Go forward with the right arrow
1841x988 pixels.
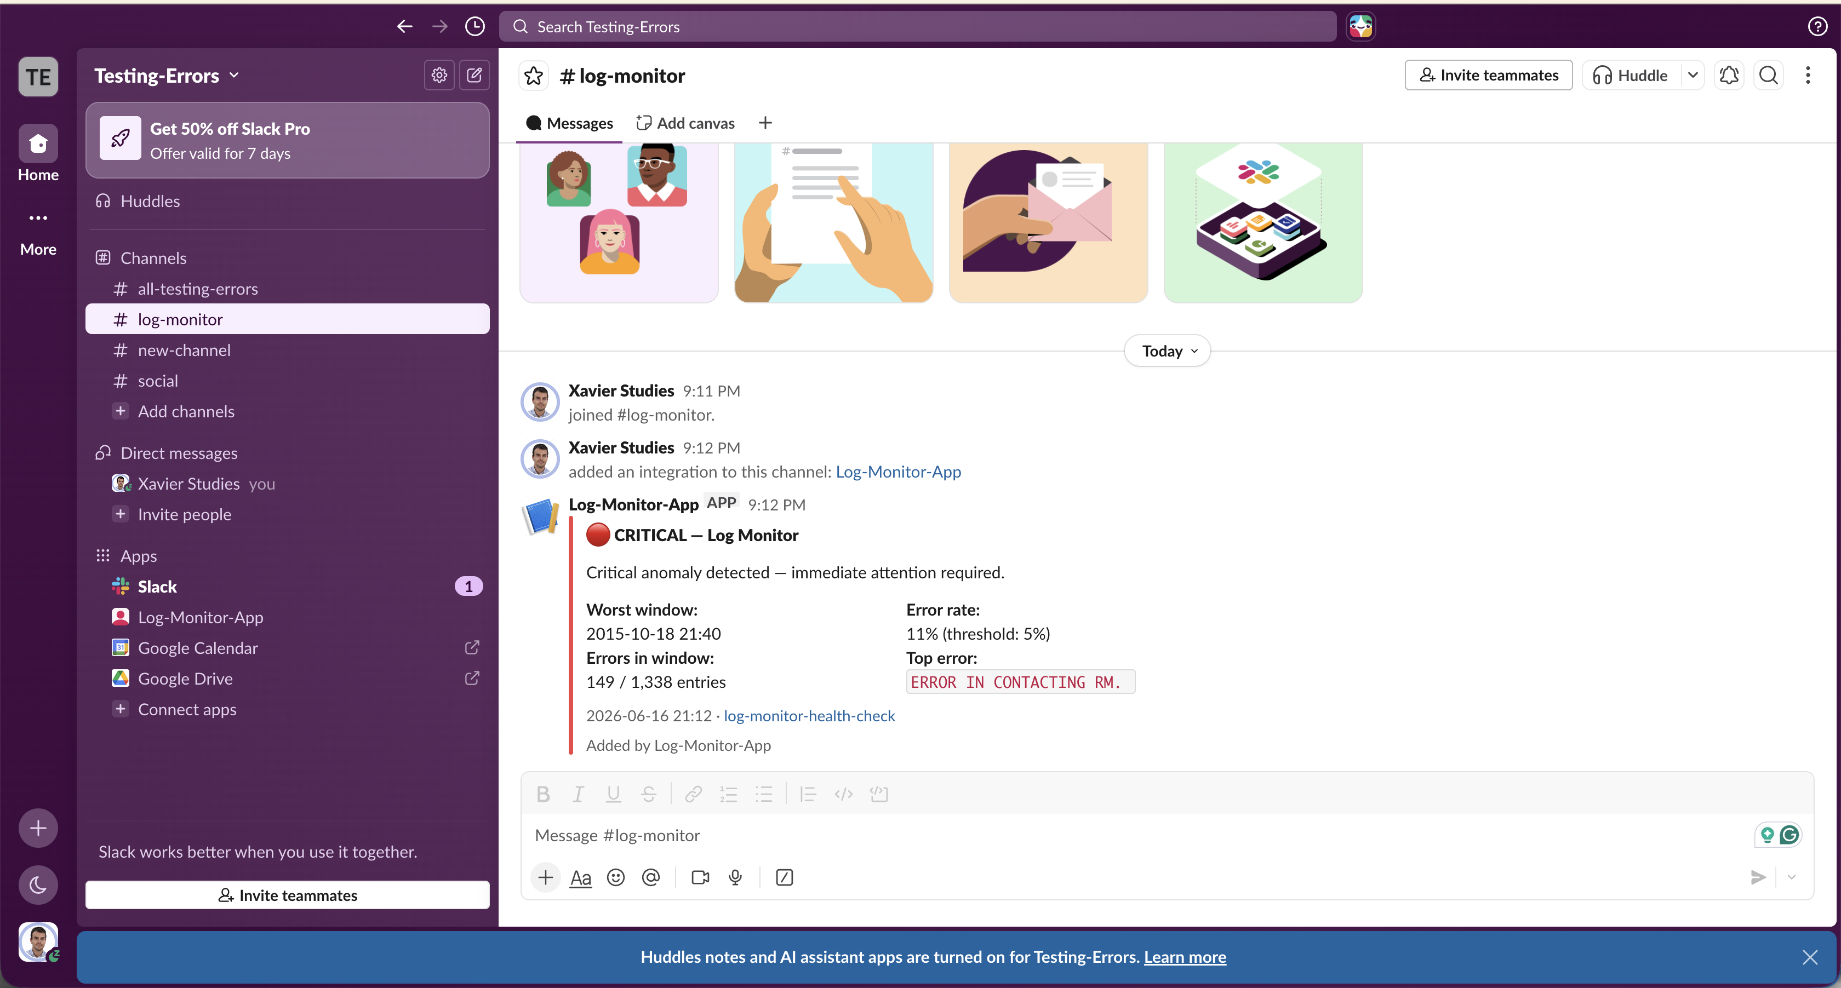pos(439,26)
